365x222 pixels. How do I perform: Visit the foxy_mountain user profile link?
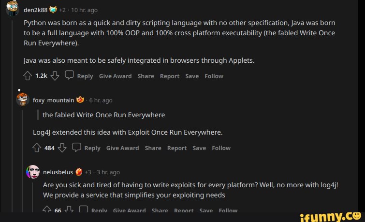[x=53, y=100]
